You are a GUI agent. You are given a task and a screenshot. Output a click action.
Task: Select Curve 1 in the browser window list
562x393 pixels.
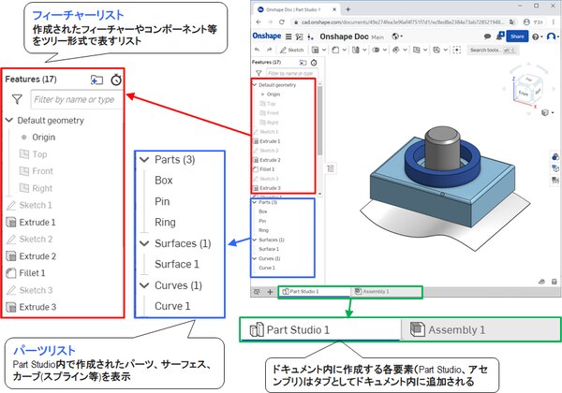click(267, 268)
